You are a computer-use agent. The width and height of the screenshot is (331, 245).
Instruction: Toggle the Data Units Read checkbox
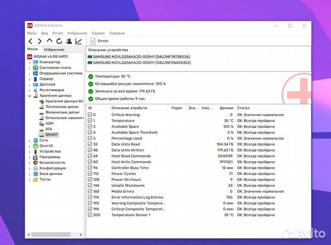(90, 144)
